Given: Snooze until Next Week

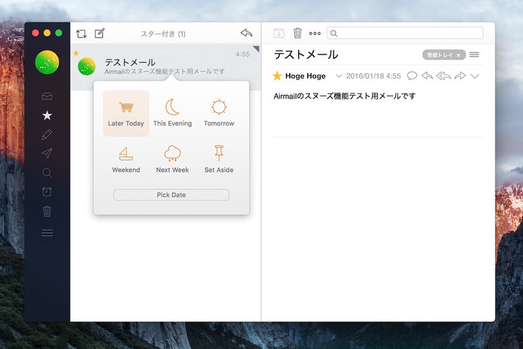Looking at the screenshot, I should coord(173,160).
